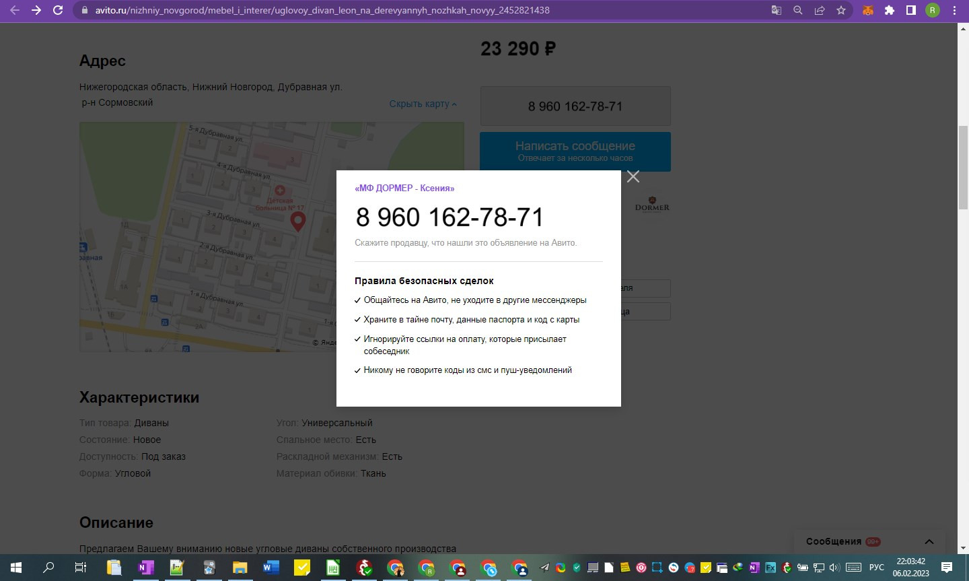Image resolution: width=969 pixels, height=581 pixels.
Task: Open the DORMER seller logo
Action: pyautogui.click(x=652, y=204)
